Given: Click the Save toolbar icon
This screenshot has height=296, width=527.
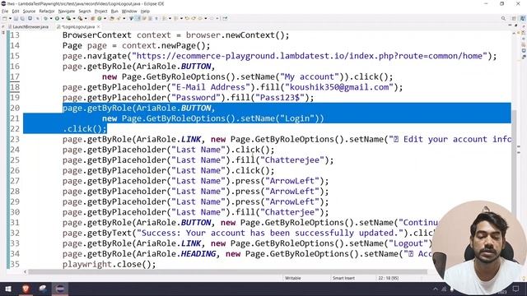Looking at the screenshot, I should click(16, 18).
